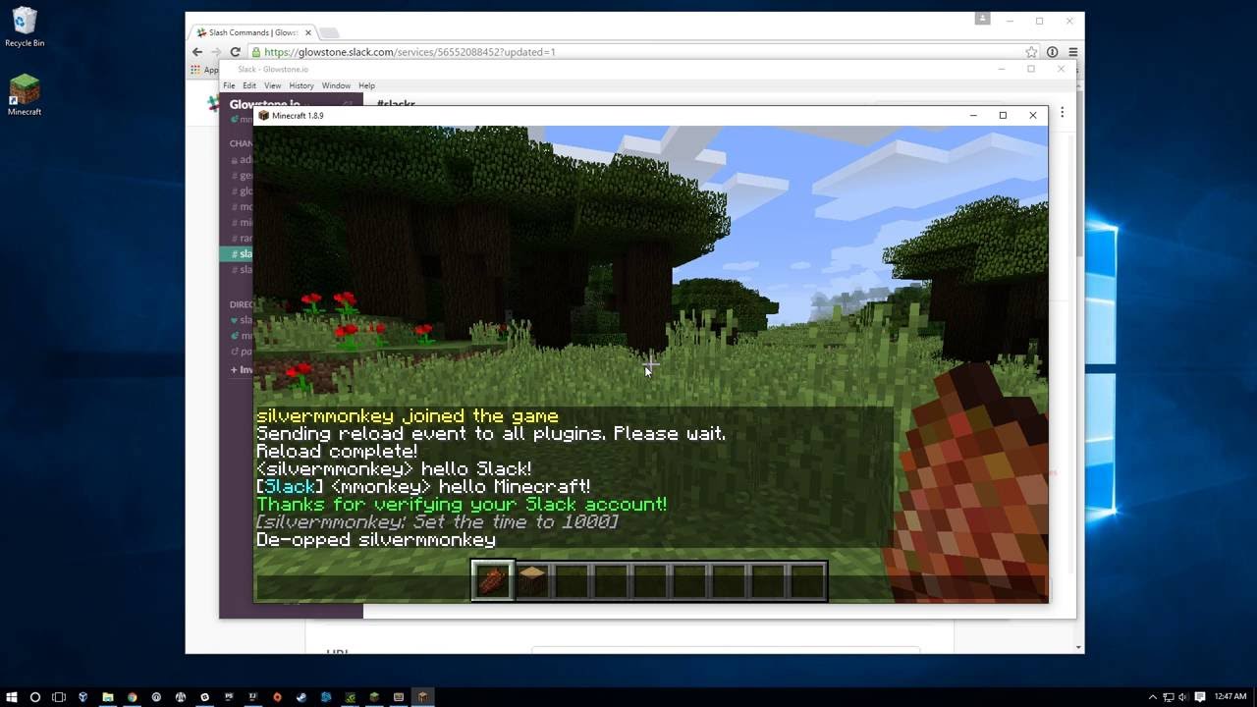The image size is (1257, 707).
Task: Launch File Explorer from taskbar
Action: pyautogui.click(x=108, y=697)
